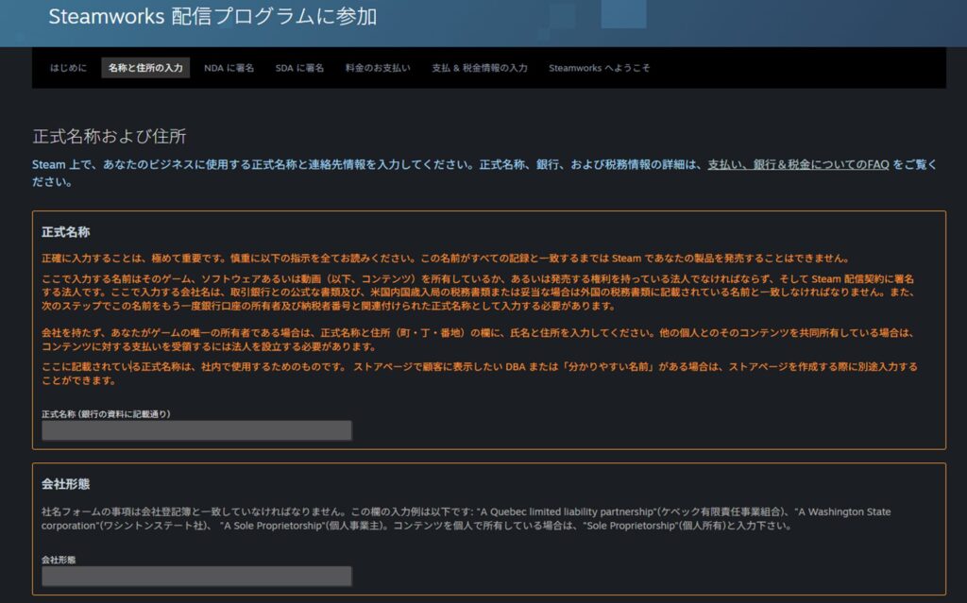Select the 会社形態 section heading
967x603 pixels.
click(65, 484)
